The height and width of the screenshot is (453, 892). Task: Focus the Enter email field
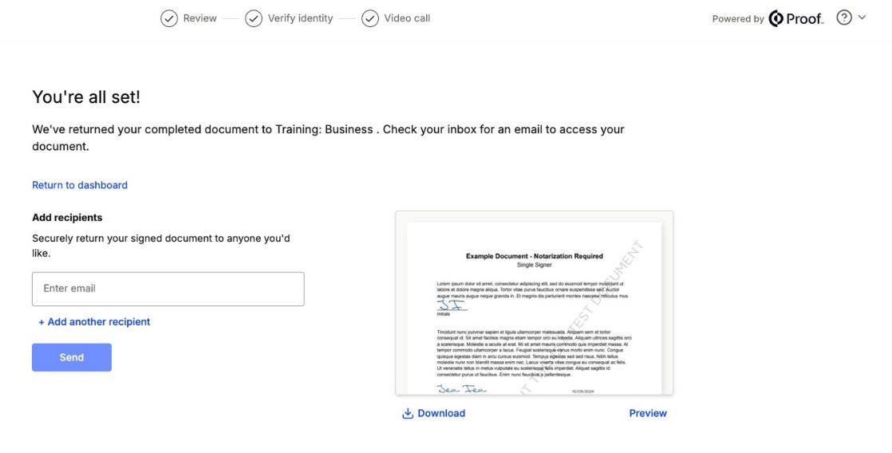coord(168,289)
